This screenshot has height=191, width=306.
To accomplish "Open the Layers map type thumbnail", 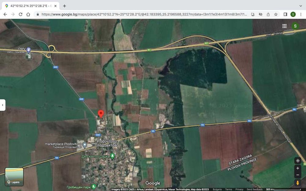I will tap(14, 177).
